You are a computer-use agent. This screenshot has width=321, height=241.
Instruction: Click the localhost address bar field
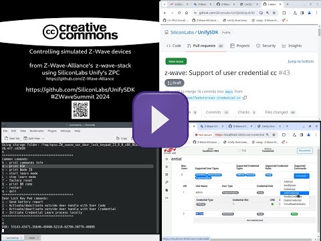click(239, 135)
